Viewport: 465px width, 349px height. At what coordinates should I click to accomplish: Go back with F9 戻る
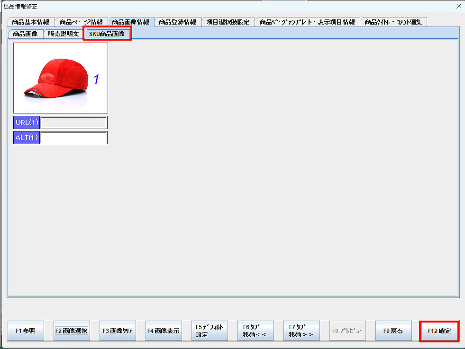click(x=393, y=331)
